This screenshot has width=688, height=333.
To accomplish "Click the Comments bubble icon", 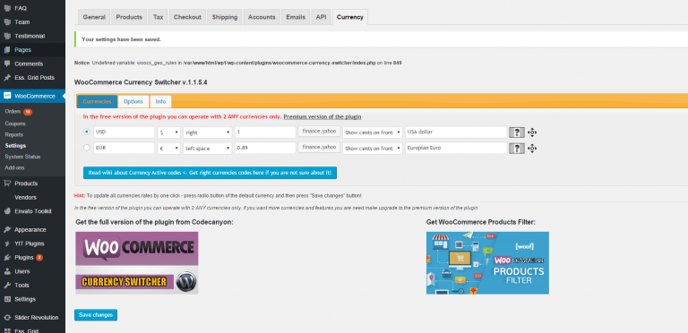I will (7, 64).
